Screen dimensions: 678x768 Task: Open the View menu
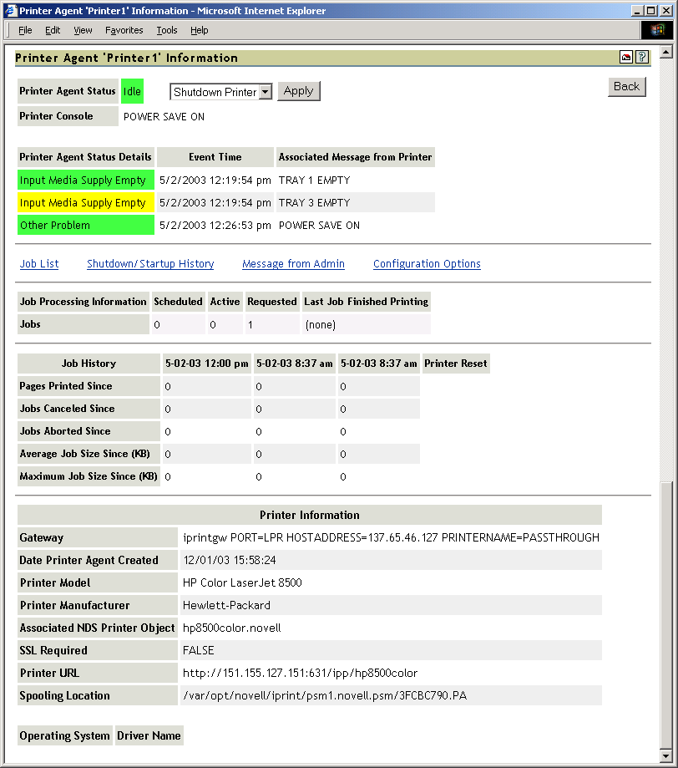83,30
